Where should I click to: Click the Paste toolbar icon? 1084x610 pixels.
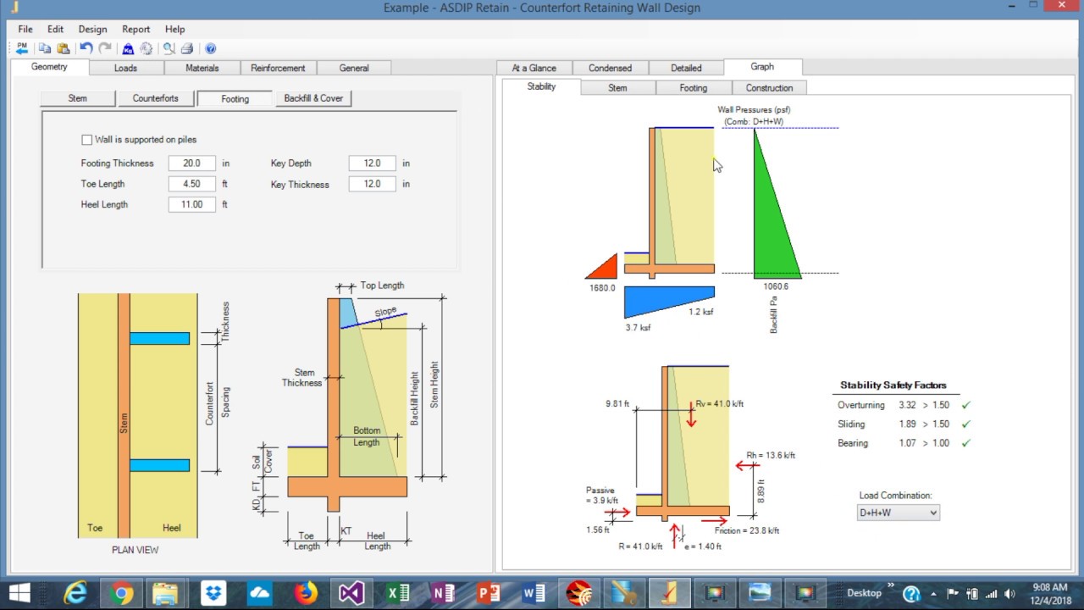click(x=64, y=48)
